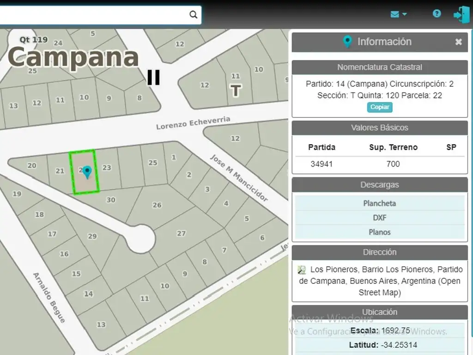Open the envelope messages dropdown
The height and width of the screenshot is (355, 473).
coord(398,14)
